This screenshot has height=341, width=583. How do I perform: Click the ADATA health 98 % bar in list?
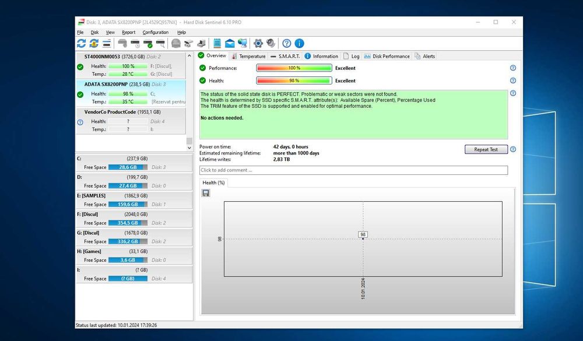click(x=128, y=94)
